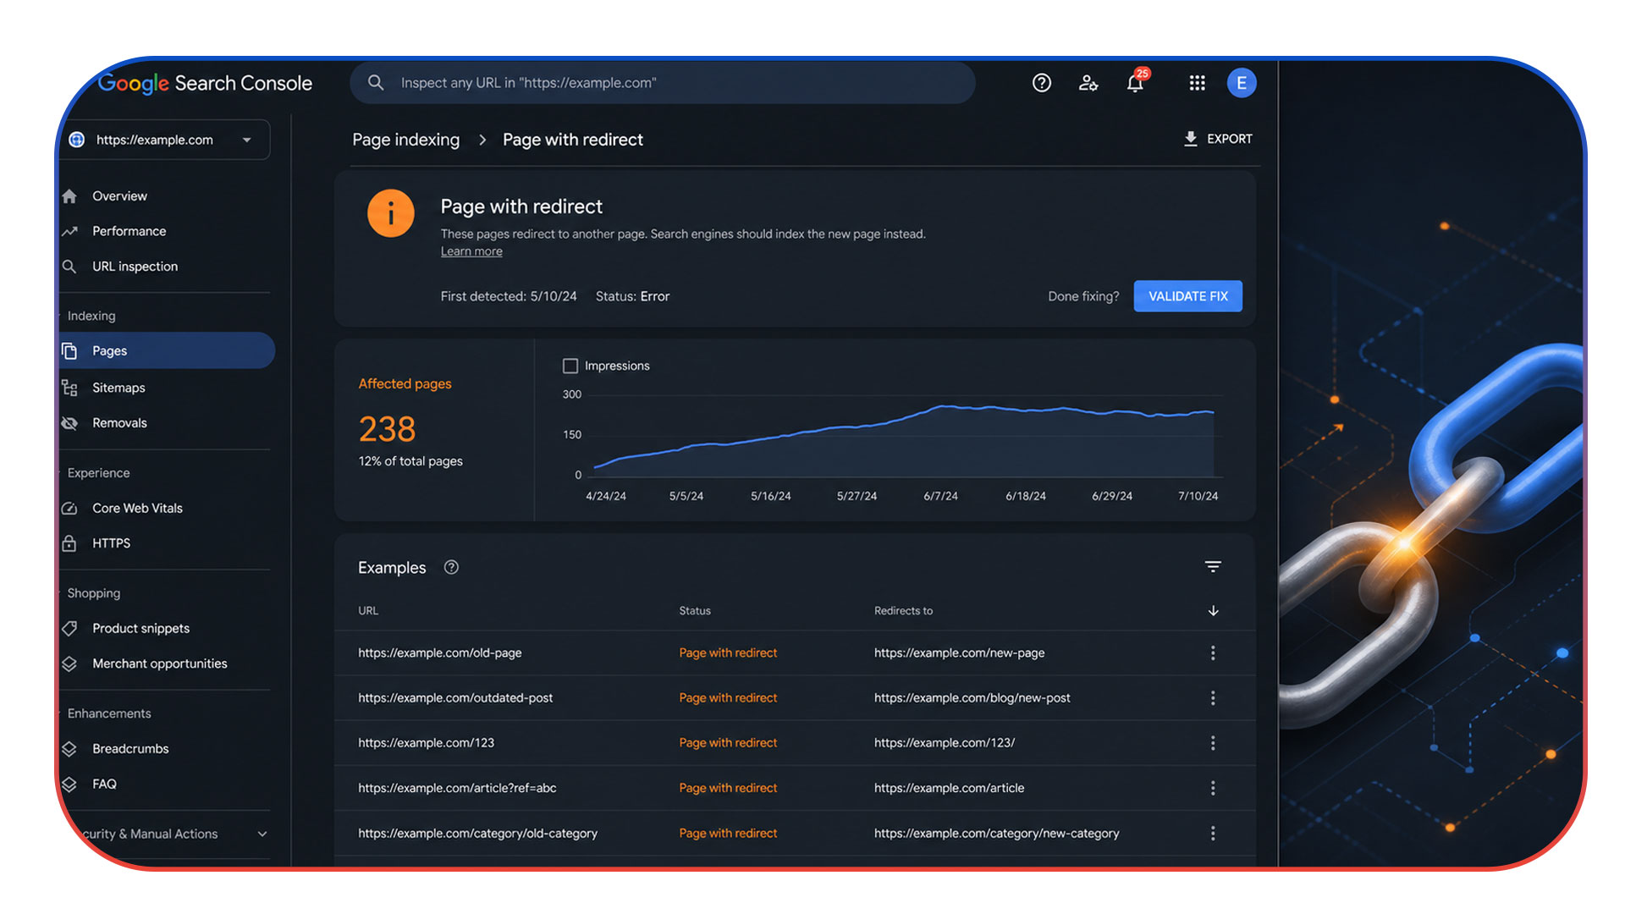Click the Status column header
Screen dimensions: 1625x914
click(694, 611)
